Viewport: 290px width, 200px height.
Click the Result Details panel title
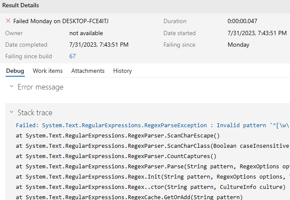[x=21, y=6]
